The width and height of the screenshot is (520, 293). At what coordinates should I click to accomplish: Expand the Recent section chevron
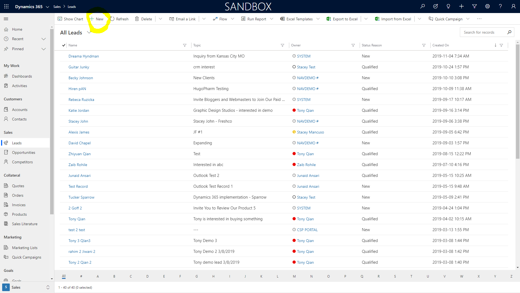[44, 39]
